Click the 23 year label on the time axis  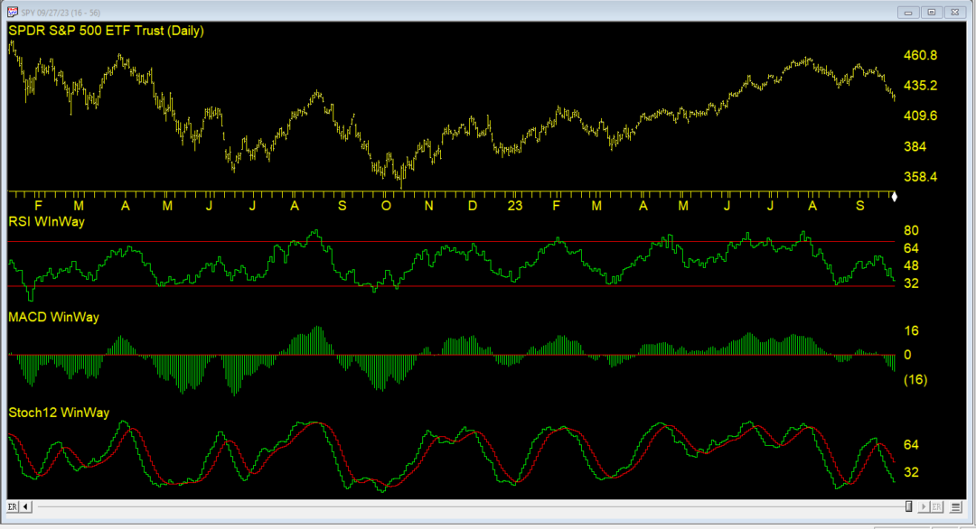point(515,206)
